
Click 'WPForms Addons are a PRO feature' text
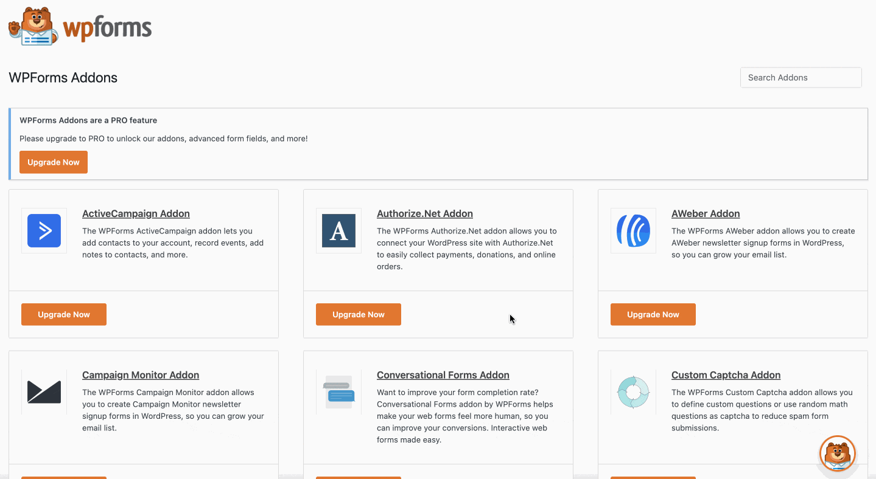(88, 120)
